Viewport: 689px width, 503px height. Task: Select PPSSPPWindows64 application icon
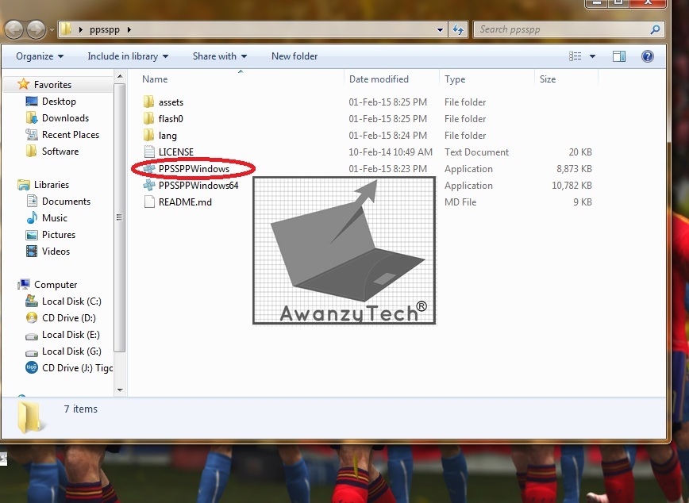[x=149, y=185]
